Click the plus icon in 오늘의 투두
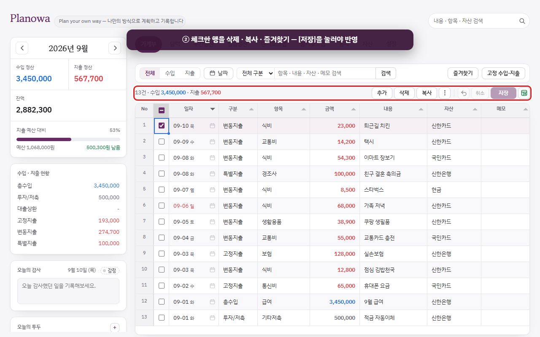Viewport: 540px width, 337px height. pyautogui.click(x=114, y=328)
